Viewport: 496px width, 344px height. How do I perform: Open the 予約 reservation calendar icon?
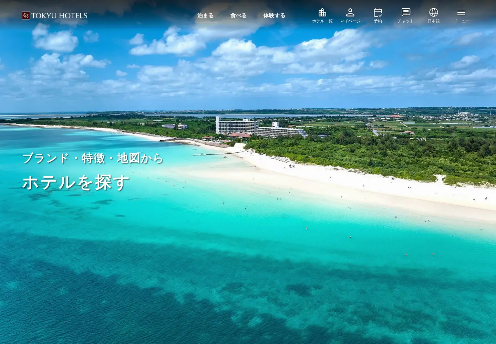click(x=378, y=16)
